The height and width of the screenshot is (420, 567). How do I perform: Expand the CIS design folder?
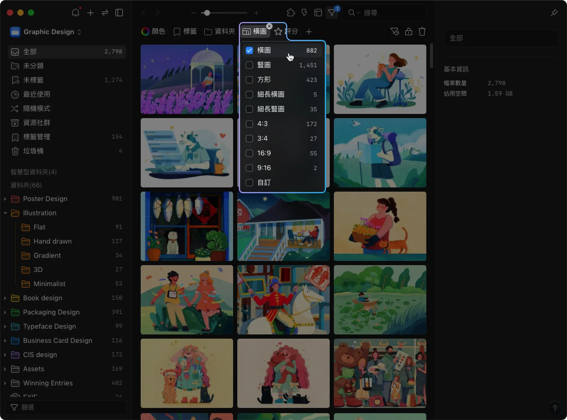[x=5, y=355]
